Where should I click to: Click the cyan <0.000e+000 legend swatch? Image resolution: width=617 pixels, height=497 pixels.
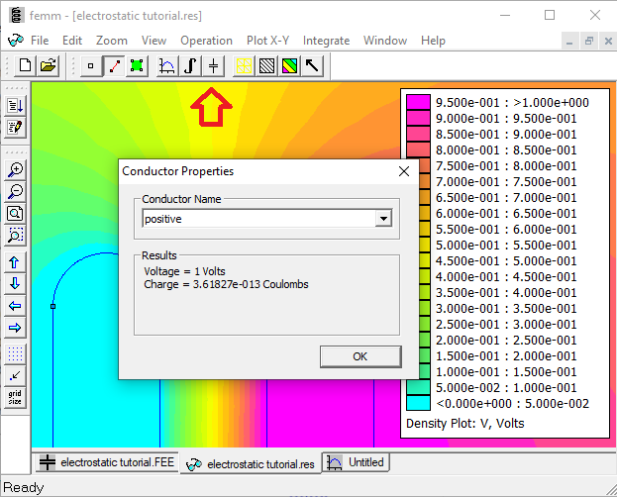[x=418, y=403]
